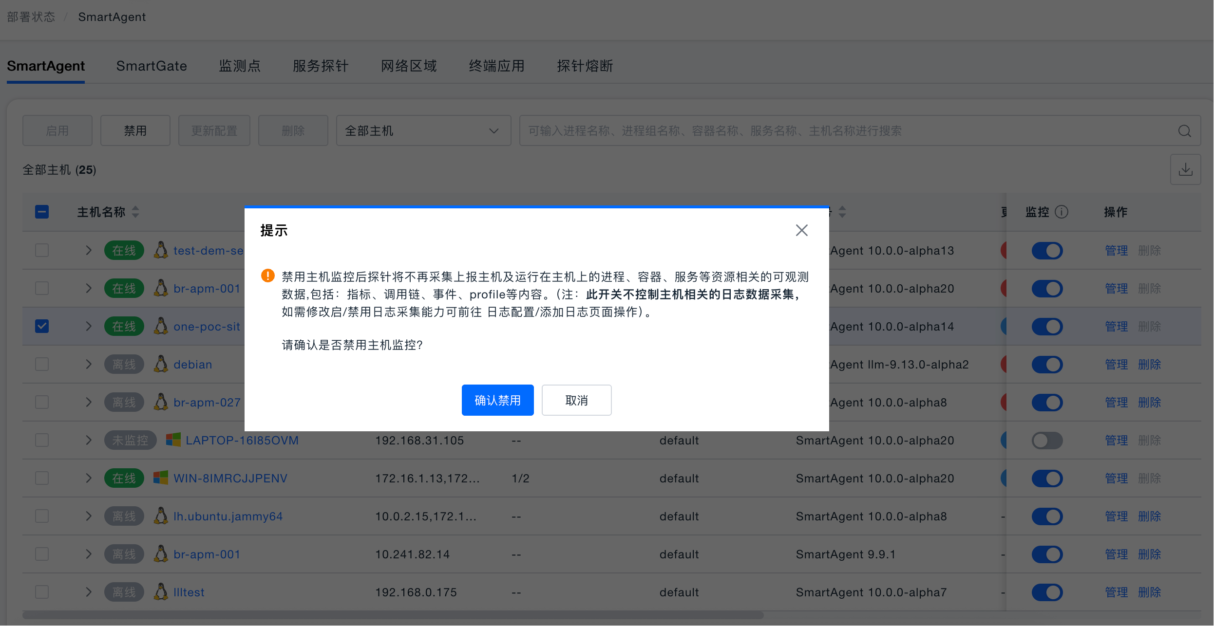Enable monitoring switch for LAPTOP-16I85OVM
1214x626 pixels.
pyautogui.click(x=1047, y=440)
